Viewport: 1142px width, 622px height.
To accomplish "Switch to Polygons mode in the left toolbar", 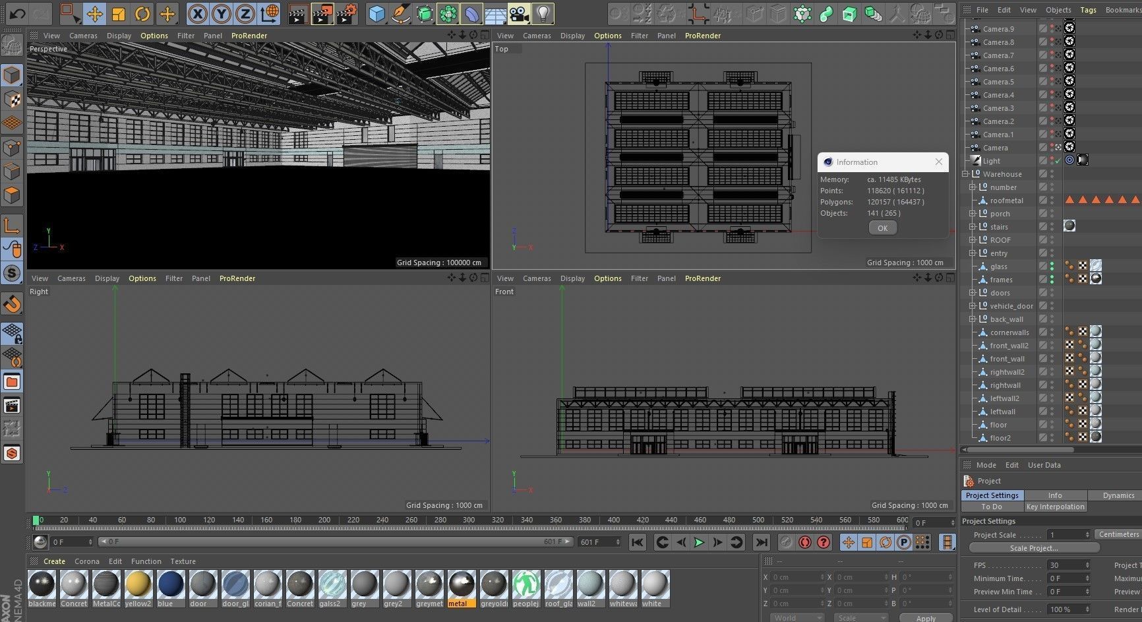I will coord(12,195).
